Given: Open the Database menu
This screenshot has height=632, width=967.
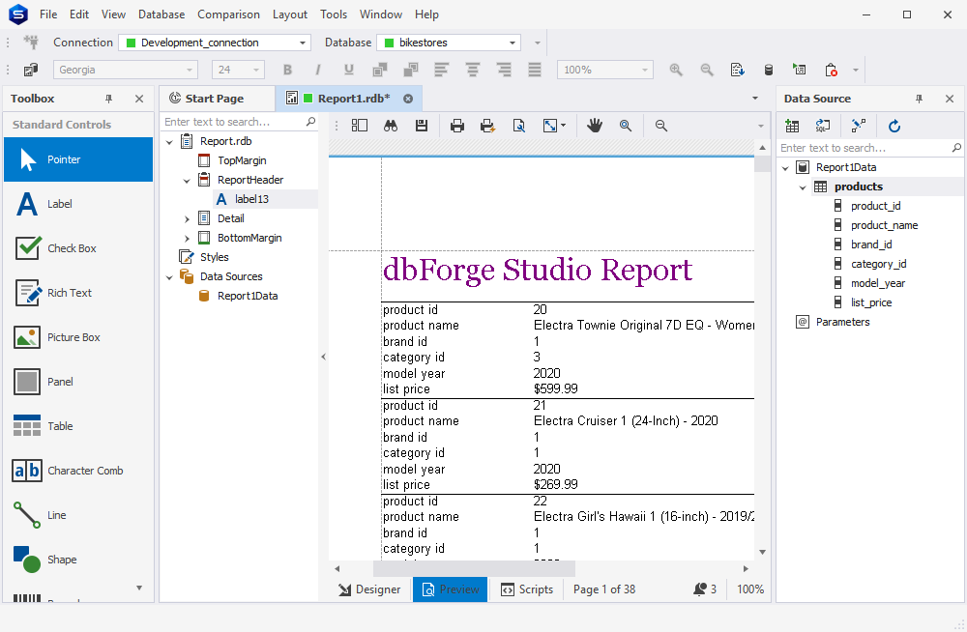Looking at the screenshot, I should click(161, 14).
